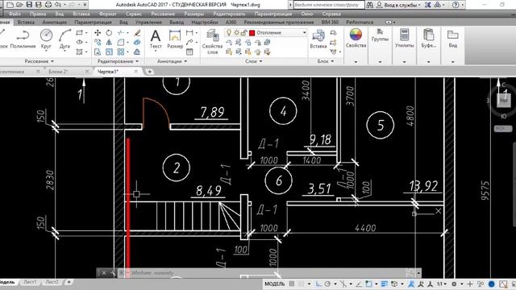Screen dimensions: 516x290
Task: Click the Copy tool icon
Action: pos(98,43)
